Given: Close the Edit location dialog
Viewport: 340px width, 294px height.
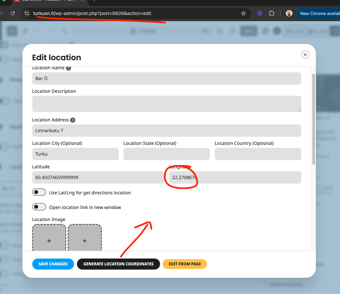Looking at the screenshot, I should coord(305,55).
